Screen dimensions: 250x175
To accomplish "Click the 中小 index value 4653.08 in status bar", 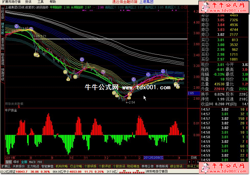I will tap(75, 172).
